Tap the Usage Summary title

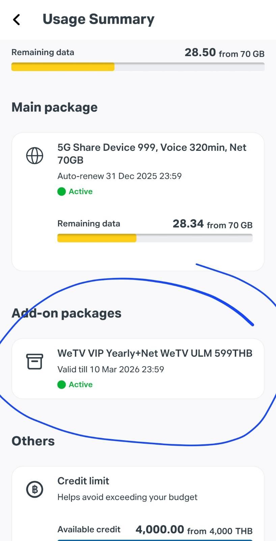pos(99,19)
